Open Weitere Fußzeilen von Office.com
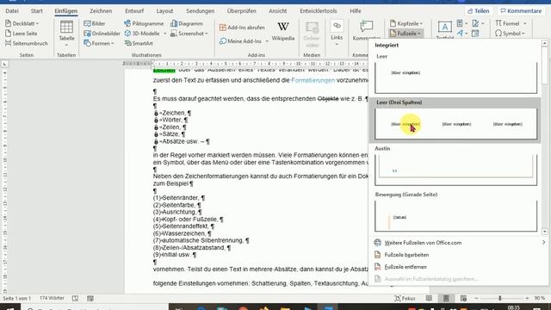 459,243
